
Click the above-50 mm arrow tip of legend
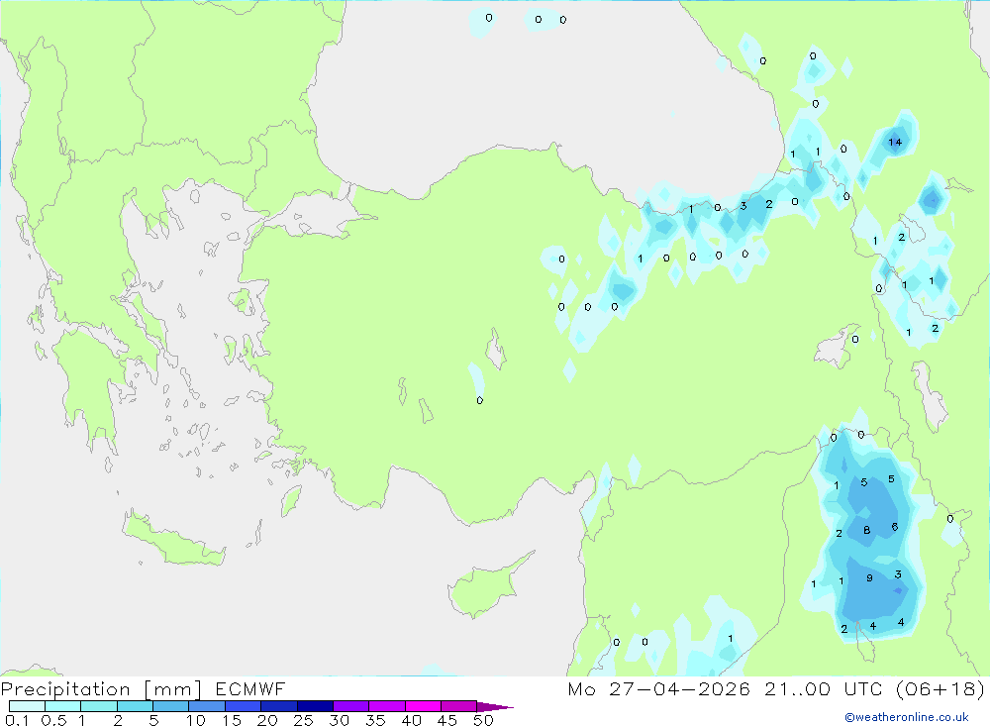[x=495, y=707]
